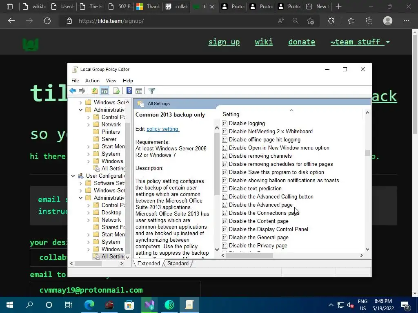The height and width of the screenshot is (313, 418).
Task: Close the active tilde.team tab
Action: pos(212,7)
